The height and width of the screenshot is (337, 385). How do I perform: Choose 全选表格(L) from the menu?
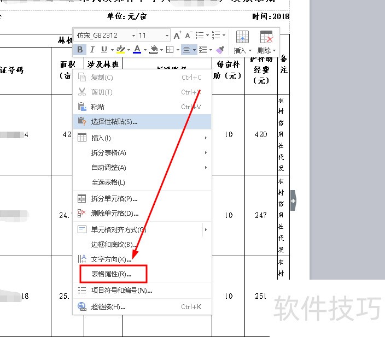(142, 182)
